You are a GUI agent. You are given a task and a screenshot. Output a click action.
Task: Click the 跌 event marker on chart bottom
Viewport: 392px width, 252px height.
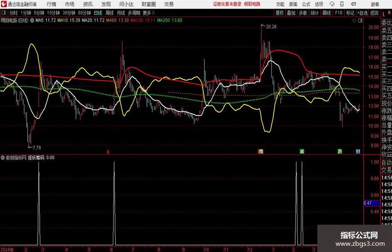340,151
